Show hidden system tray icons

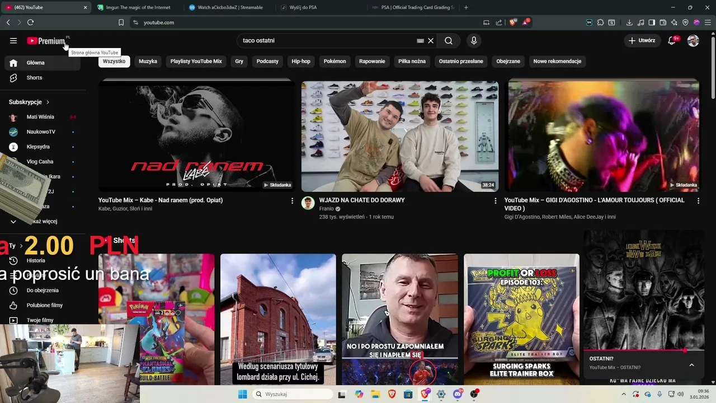pos(624,394)
